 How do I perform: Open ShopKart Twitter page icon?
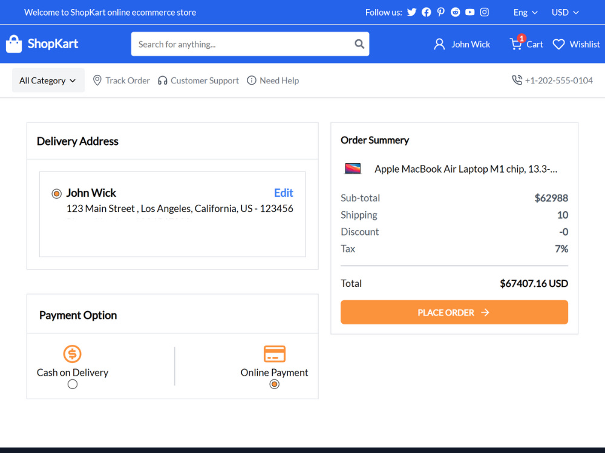[x=411, y=12]
